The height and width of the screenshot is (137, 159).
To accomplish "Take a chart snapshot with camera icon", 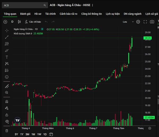I will 152,22.
